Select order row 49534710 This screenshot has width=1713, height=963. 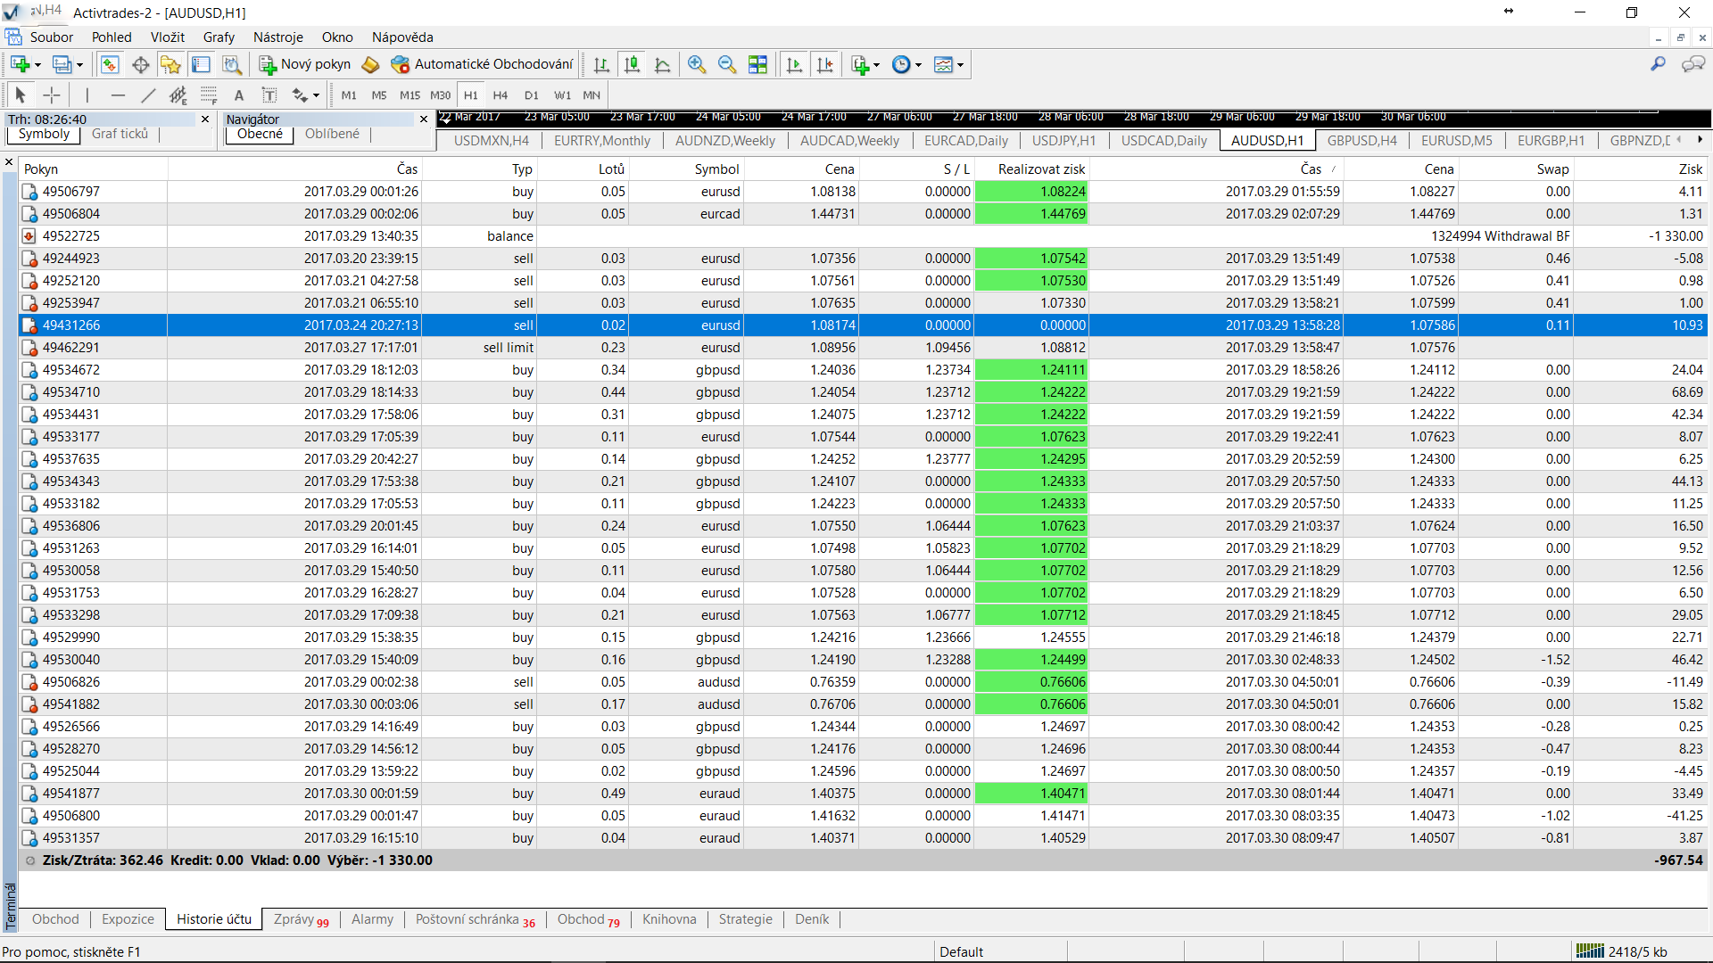pos(71,391)
